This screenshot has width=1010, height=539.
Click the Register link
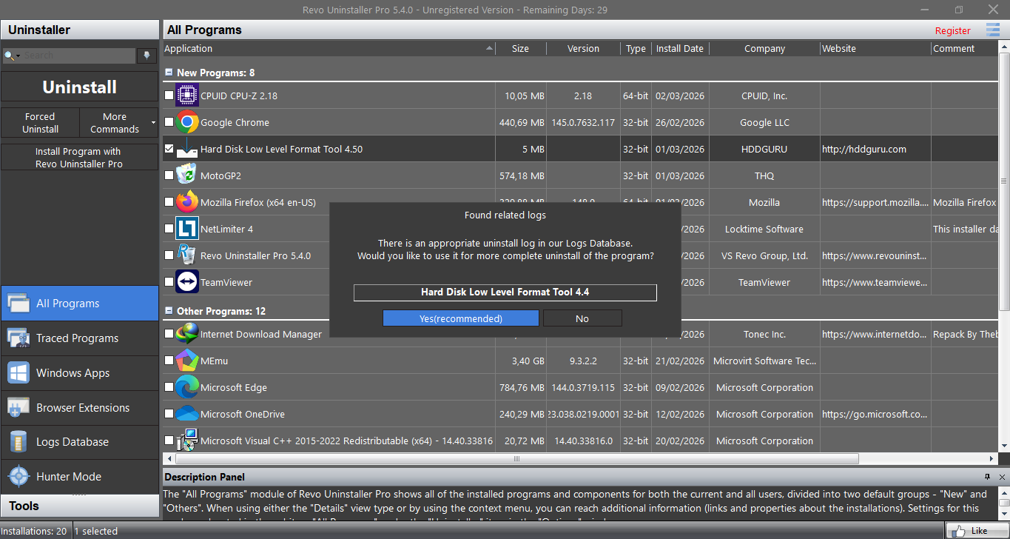[952, 30]
